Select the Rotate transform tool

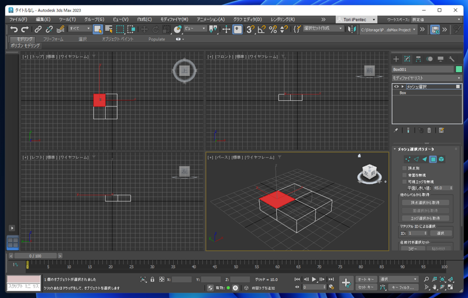pos(156,29)
